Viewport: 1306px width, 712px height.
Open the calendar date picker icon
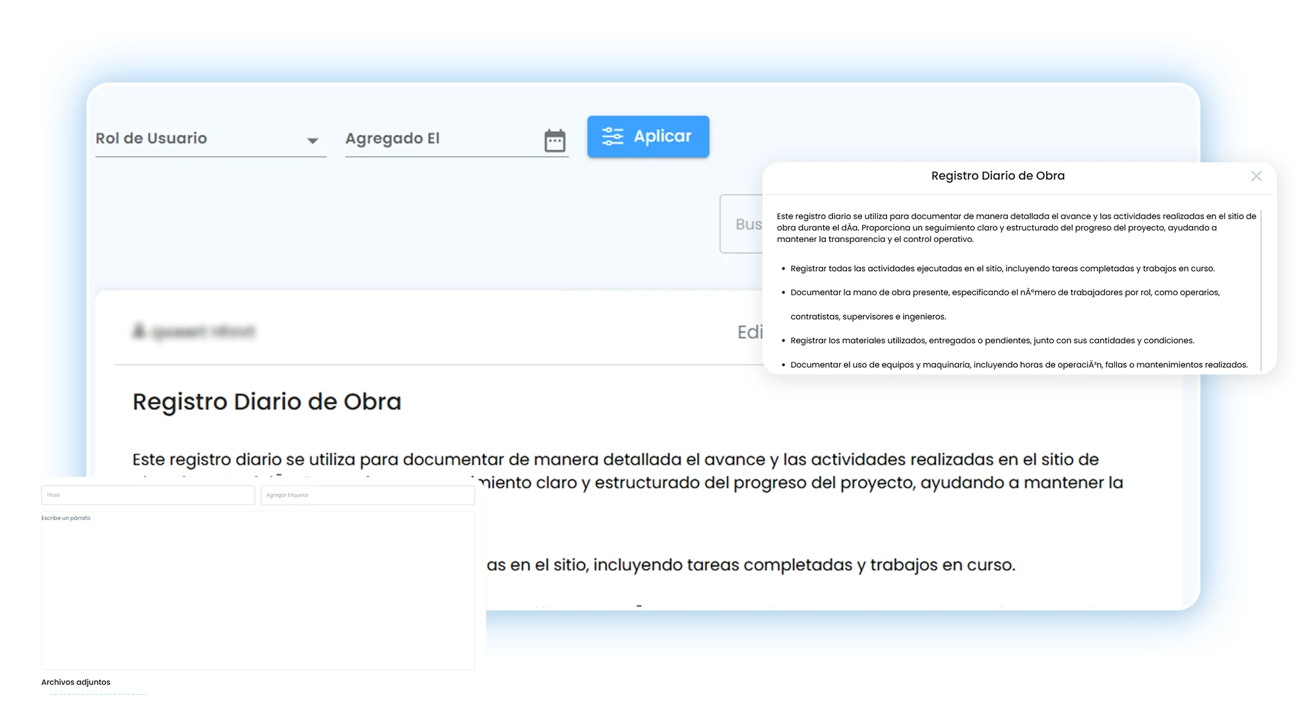click(x=555, y=140)
